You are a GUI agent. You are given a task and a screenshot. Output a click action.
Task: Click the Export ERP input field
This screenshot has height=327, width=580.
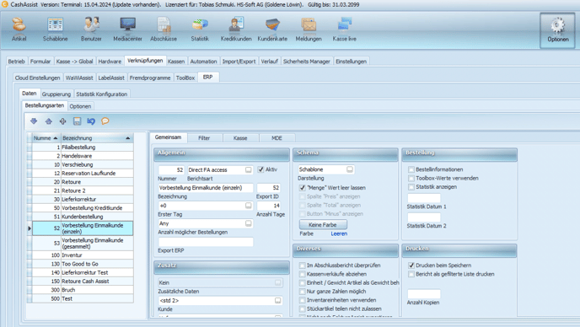pos(206,242)
